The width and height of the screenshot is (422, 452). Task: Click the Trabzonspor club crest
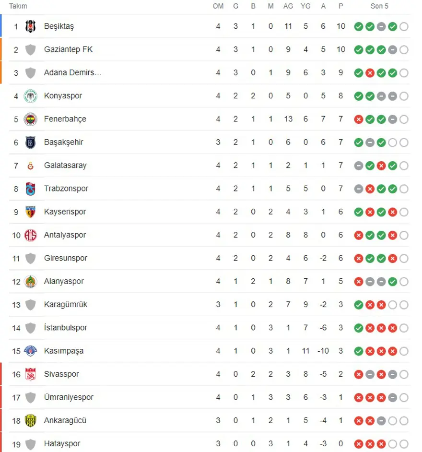[31, 189]
